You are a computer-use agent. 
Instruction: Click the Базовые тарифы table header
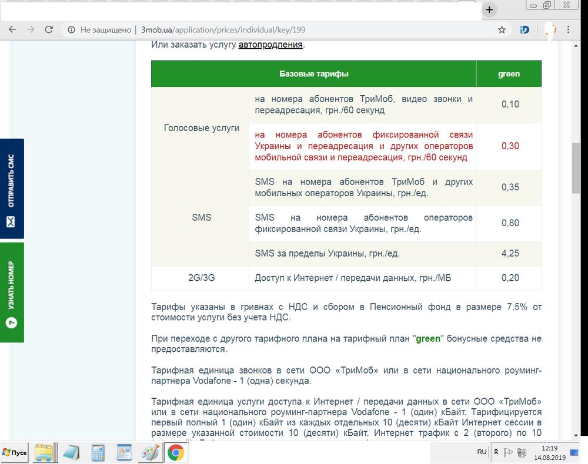[x=313, y=74]
